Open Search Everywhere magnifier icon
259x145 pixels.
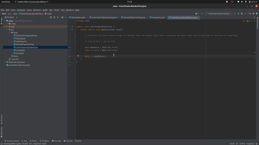tap(250, 14)
